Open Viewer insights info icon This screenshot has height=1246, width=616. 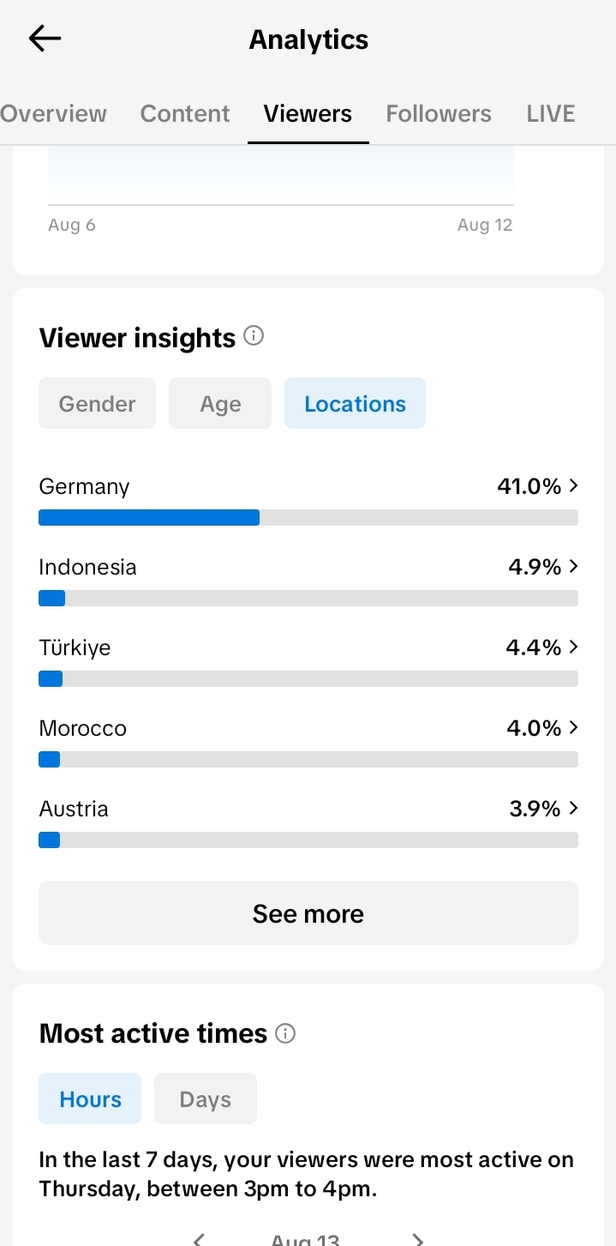(x=254, y=336)
